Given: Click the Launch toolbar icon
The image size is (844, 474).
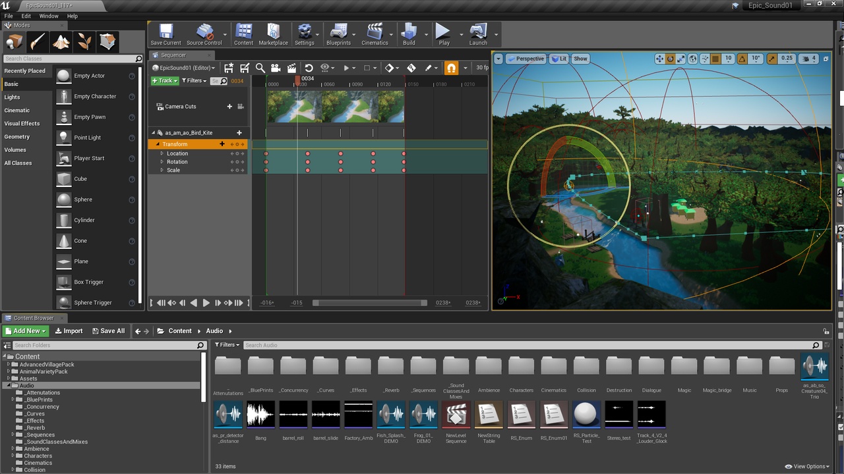Looking at the screenshot, I should (478, 34).
